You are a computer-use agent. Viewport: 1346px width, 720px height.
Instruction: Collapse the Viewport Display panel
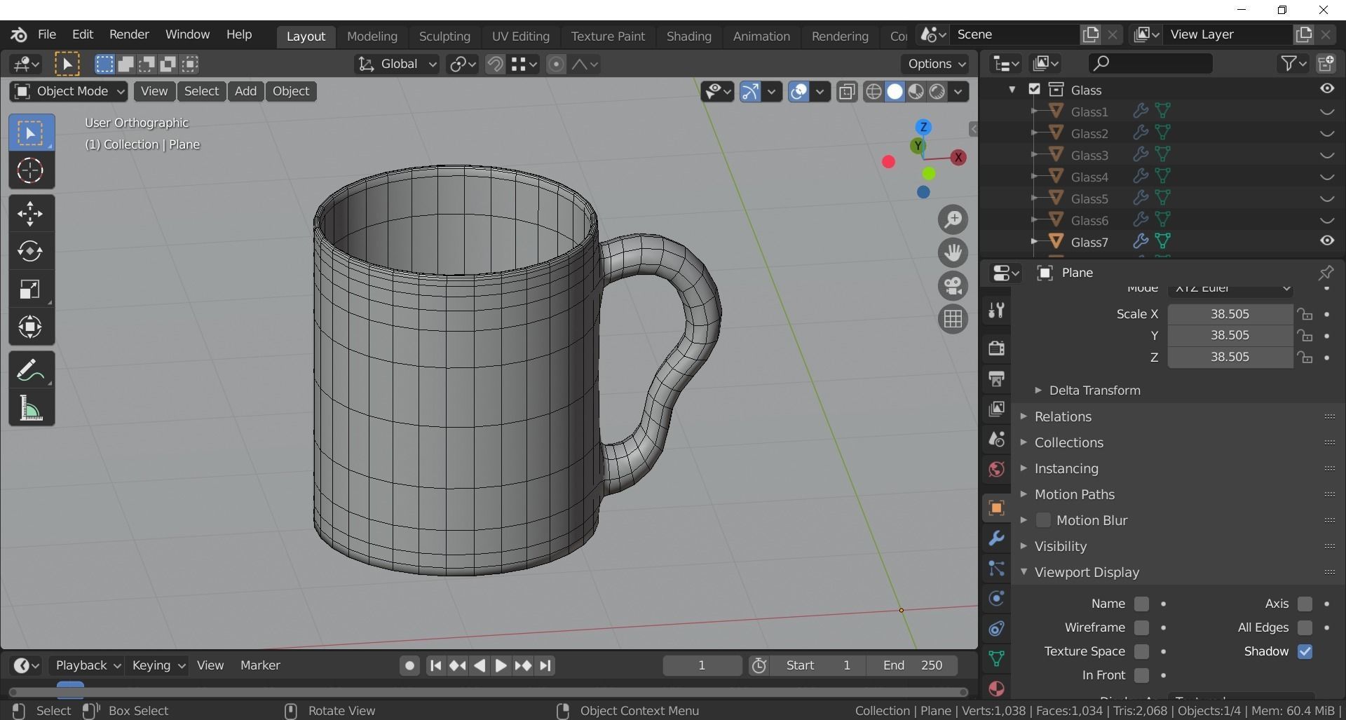tap(1087, 572)
